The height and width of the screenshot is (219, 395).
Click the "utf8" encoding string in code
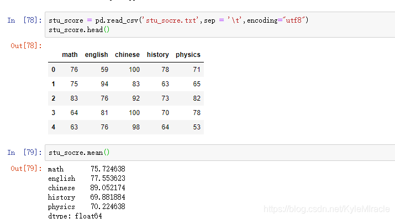click(x=294, y=20)
